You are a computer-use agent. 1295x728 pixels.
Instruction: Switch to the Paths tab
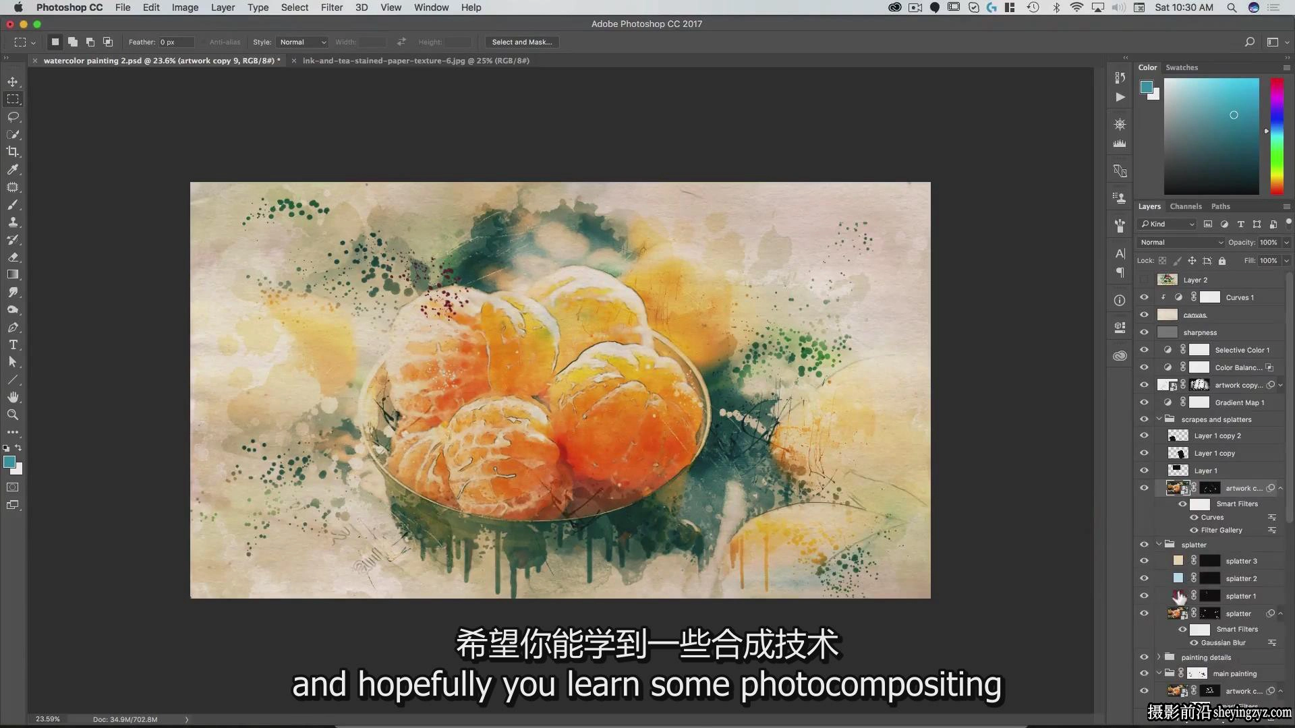1220,206
